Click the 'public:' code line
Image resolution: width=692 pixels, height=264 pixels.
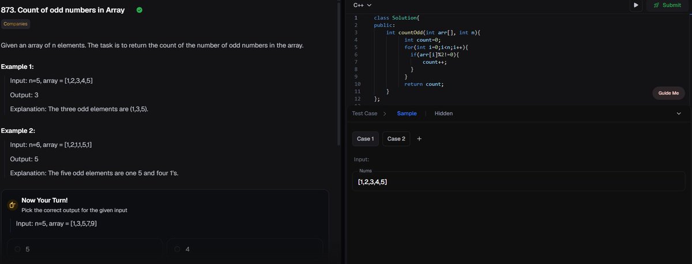click(x=383, y=25)
